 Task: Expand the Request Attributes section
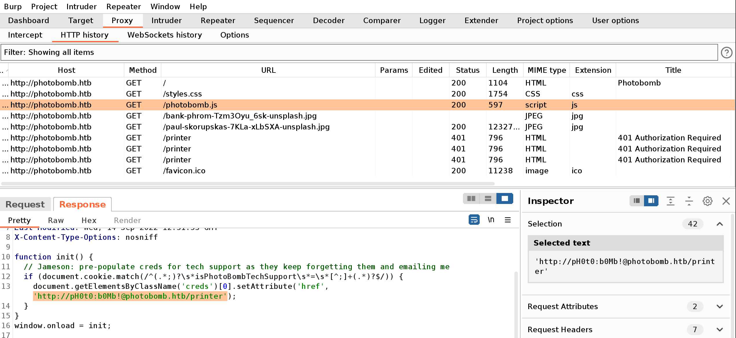pos(625,307)
